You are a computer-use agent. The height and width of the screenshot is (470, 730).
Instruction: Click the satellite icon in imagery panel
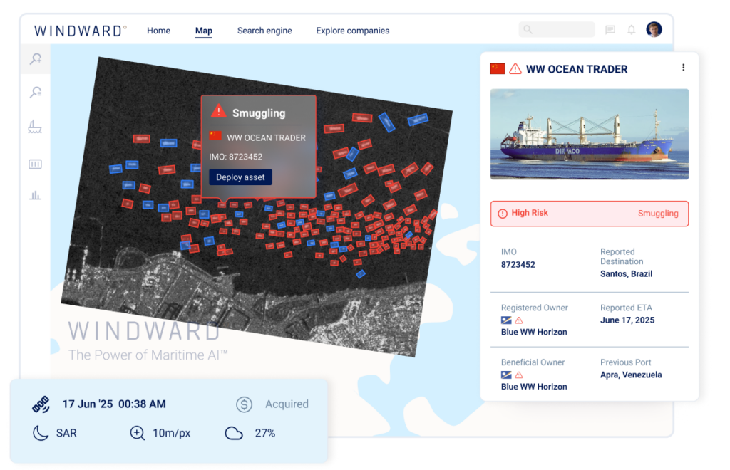pyautogui.click(x=41, y=404)
